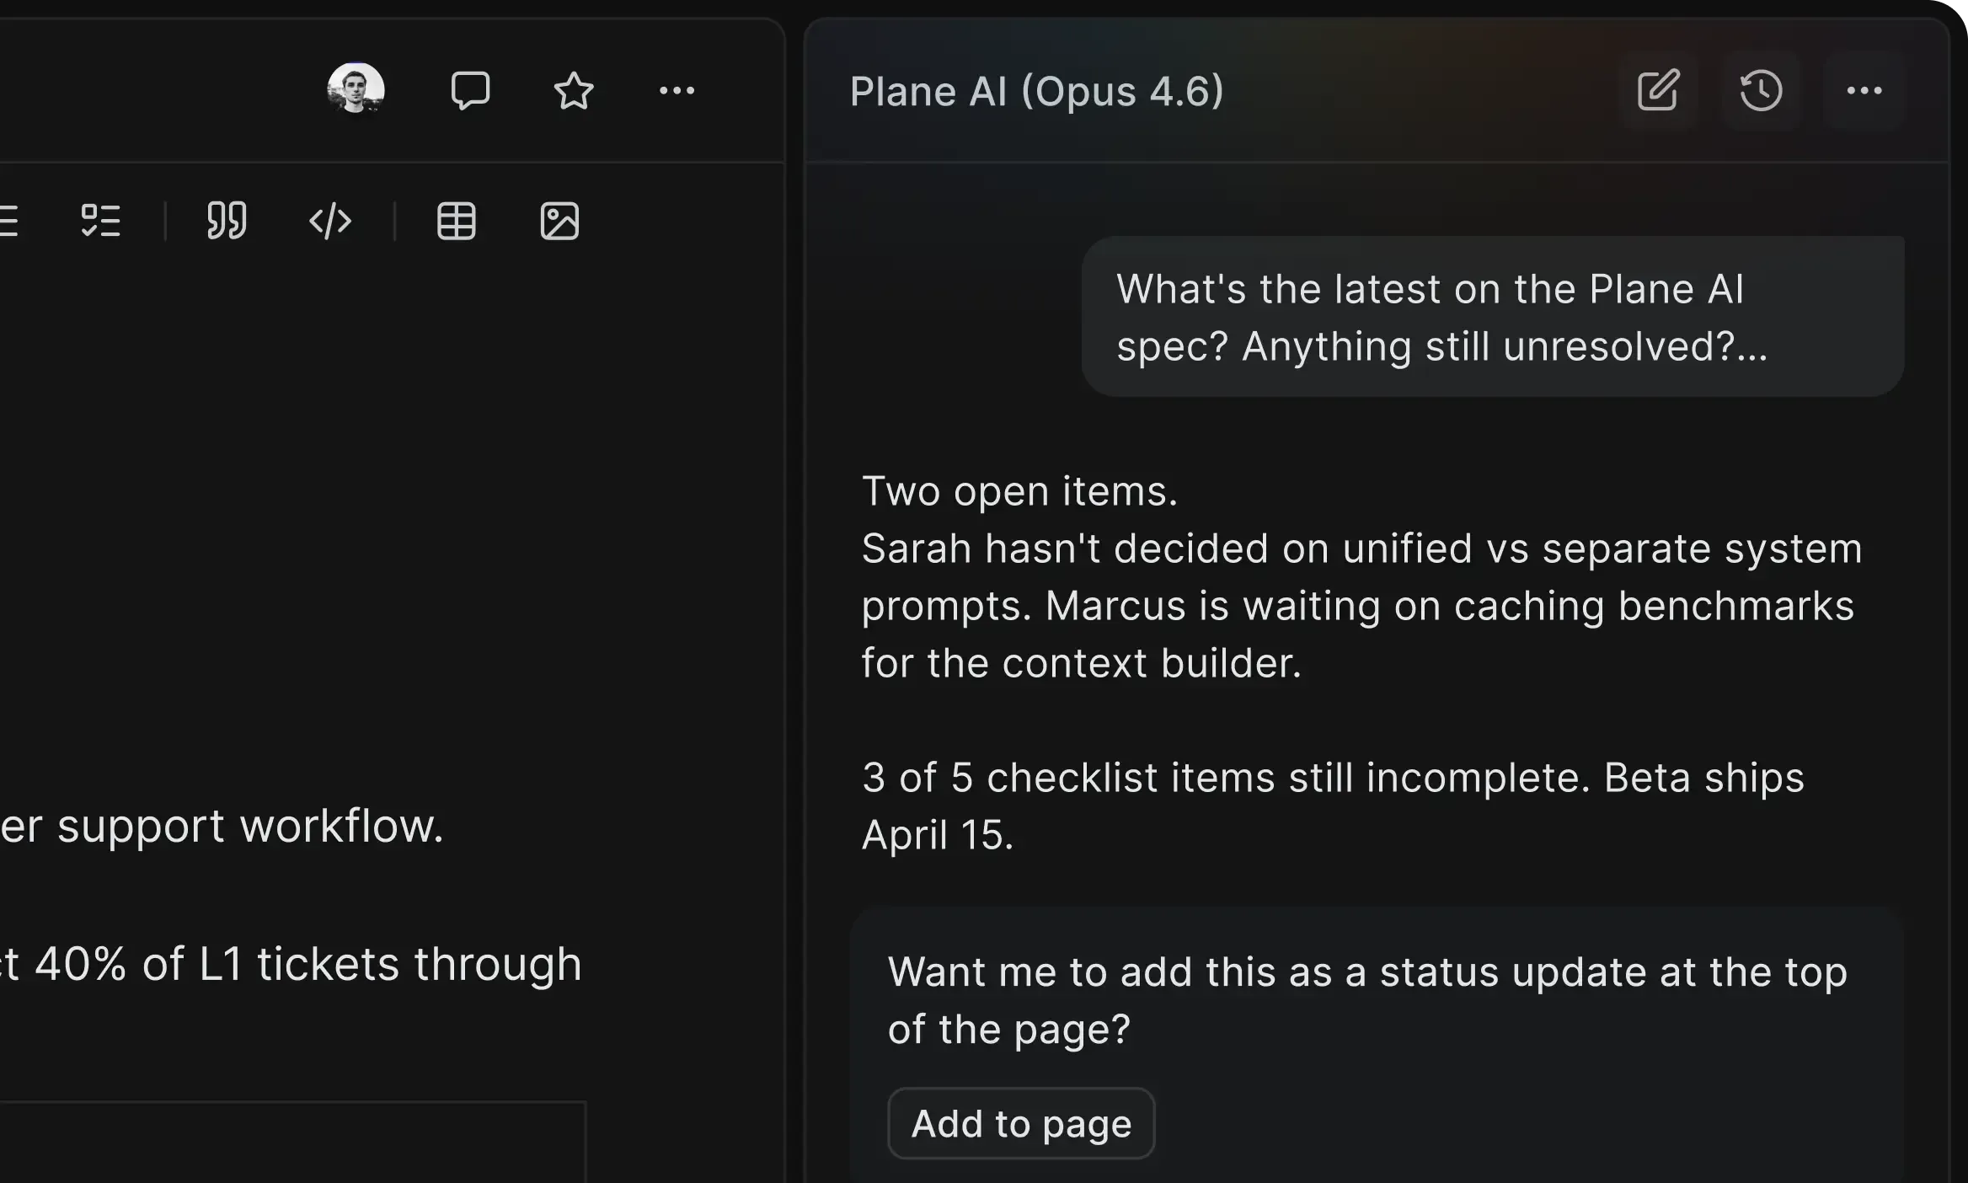Insert an image into the document
The image size is (1968, 1183).
point(559,222)
